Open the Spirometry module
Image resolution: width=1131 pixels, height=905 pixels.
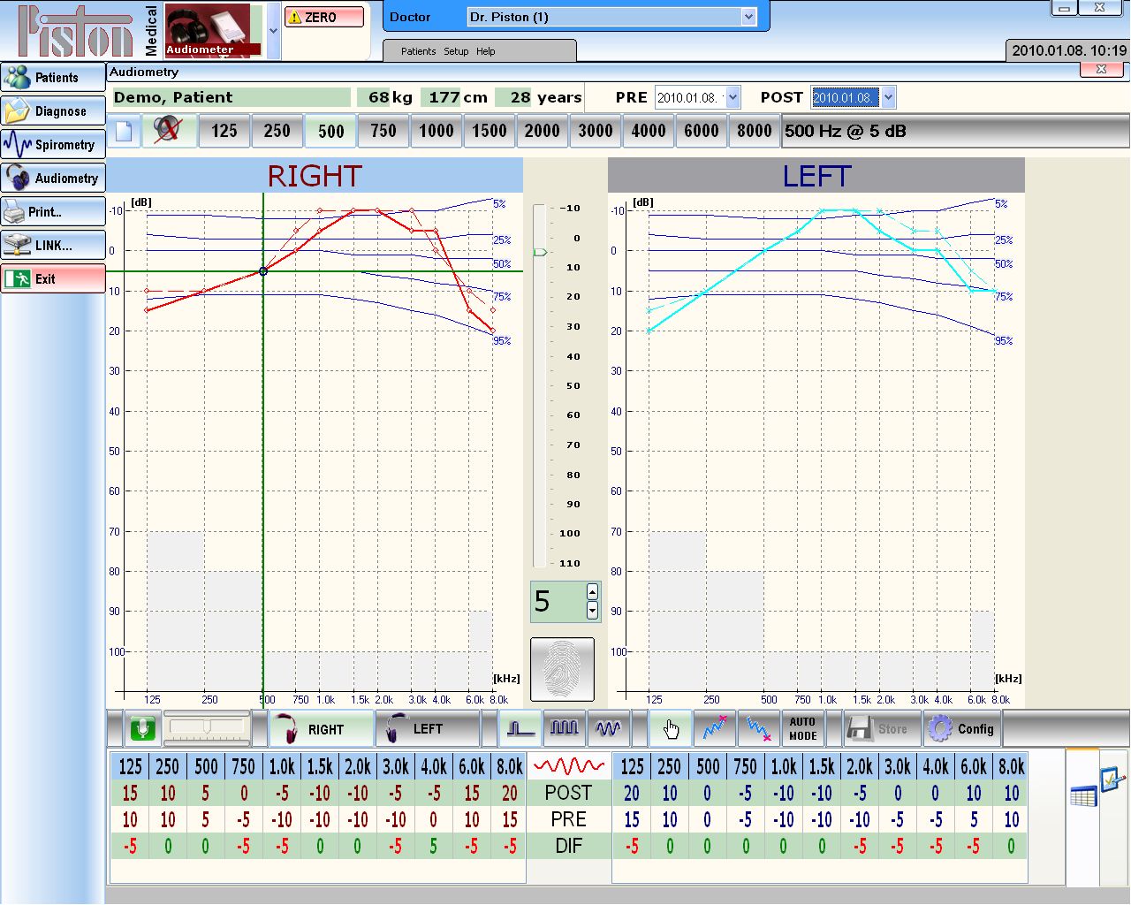[53, 145]
